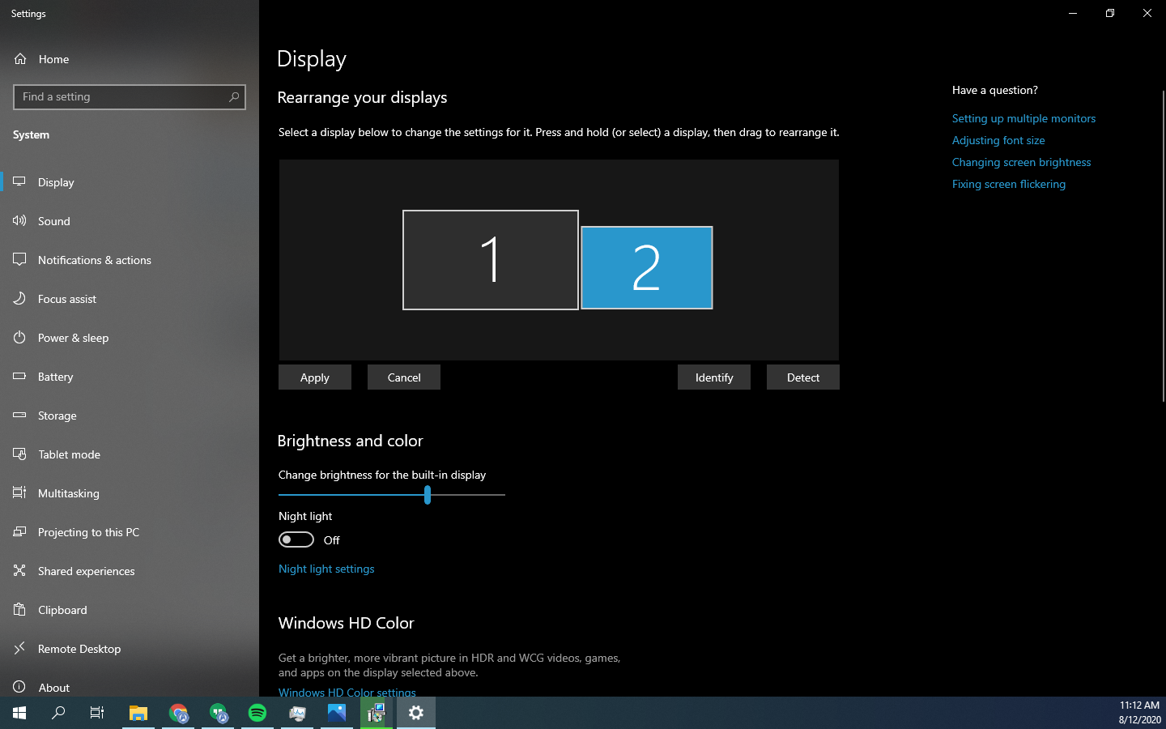
Task: Launch Spotify from the taskbar
Action: tap(257, 713)
